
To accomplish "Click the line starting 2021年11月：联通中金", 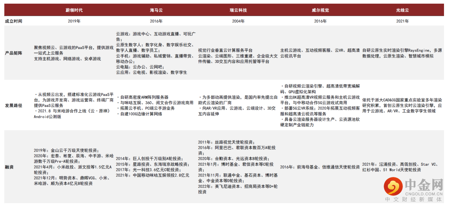I will [237, 178].
